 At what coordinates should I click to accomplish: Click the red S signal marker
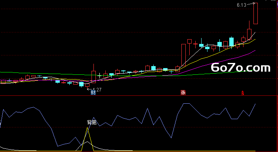(x=243, y=93)
